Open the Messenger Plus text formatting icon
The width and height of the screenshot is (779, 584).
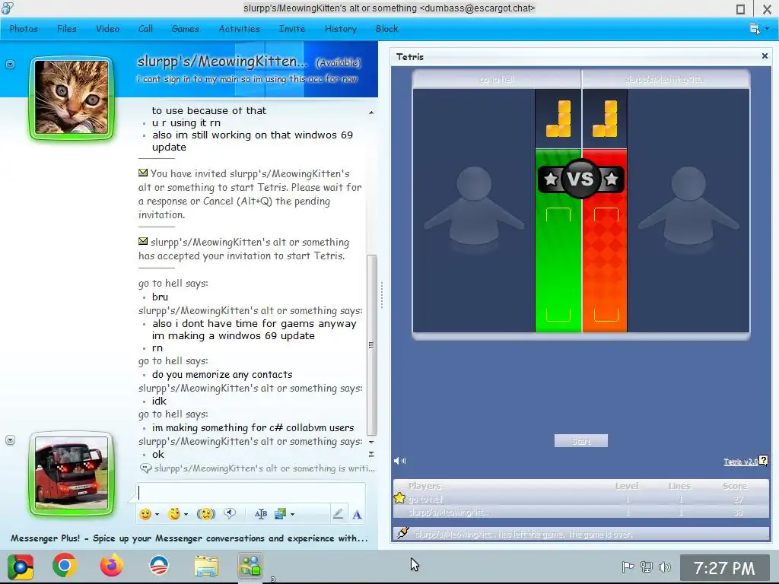(x=261, y=514)
